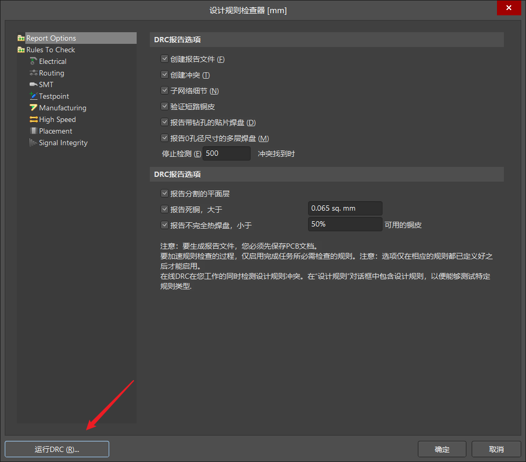Click the 停止检测 field showing 500
526x462 pixels.
[226, 154]
